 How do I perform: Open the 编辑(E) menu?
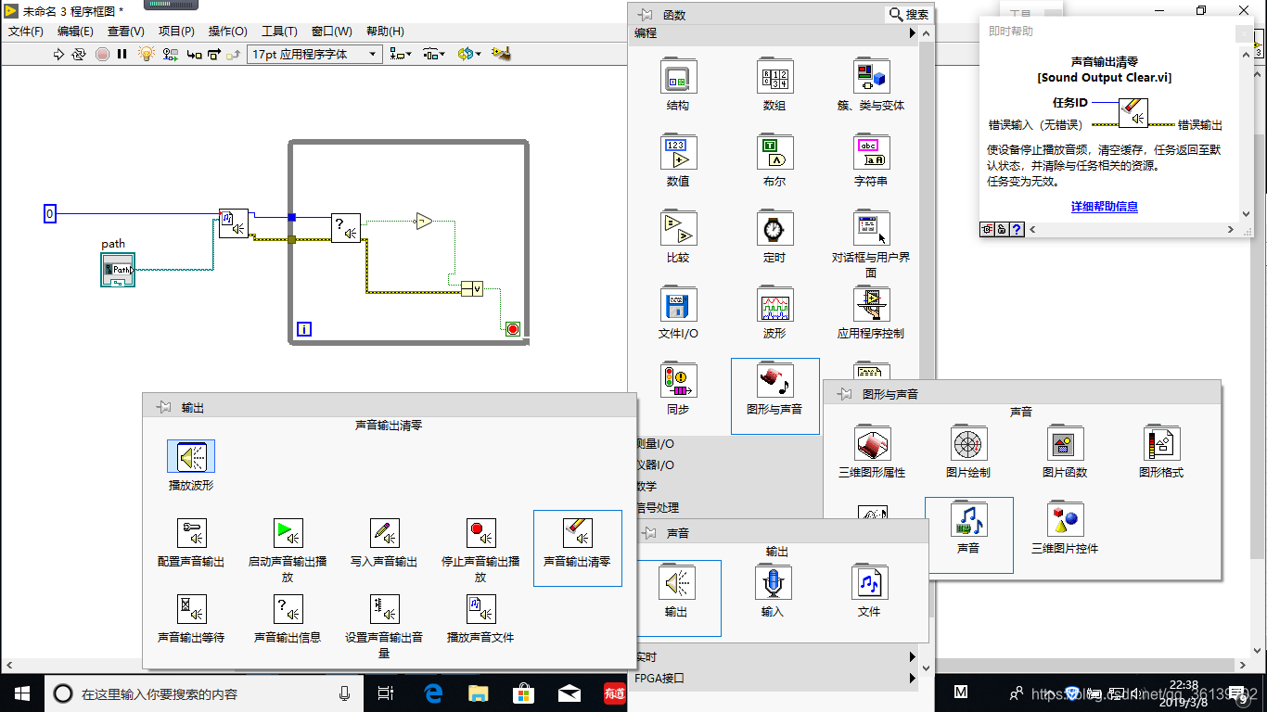75,31
